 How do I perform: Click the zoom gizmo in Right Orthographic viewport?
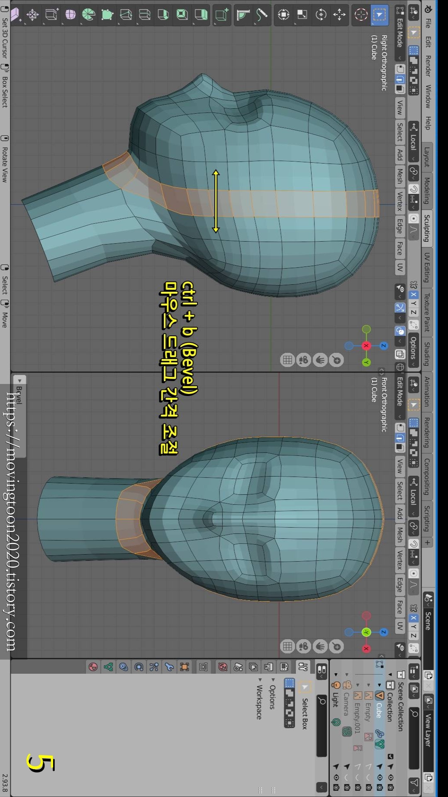[x=337, y=360]
